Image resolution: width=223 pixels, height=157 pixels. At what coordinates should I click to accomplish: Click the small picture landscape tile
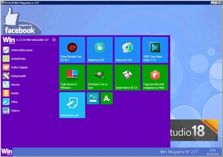coord(93,98)
